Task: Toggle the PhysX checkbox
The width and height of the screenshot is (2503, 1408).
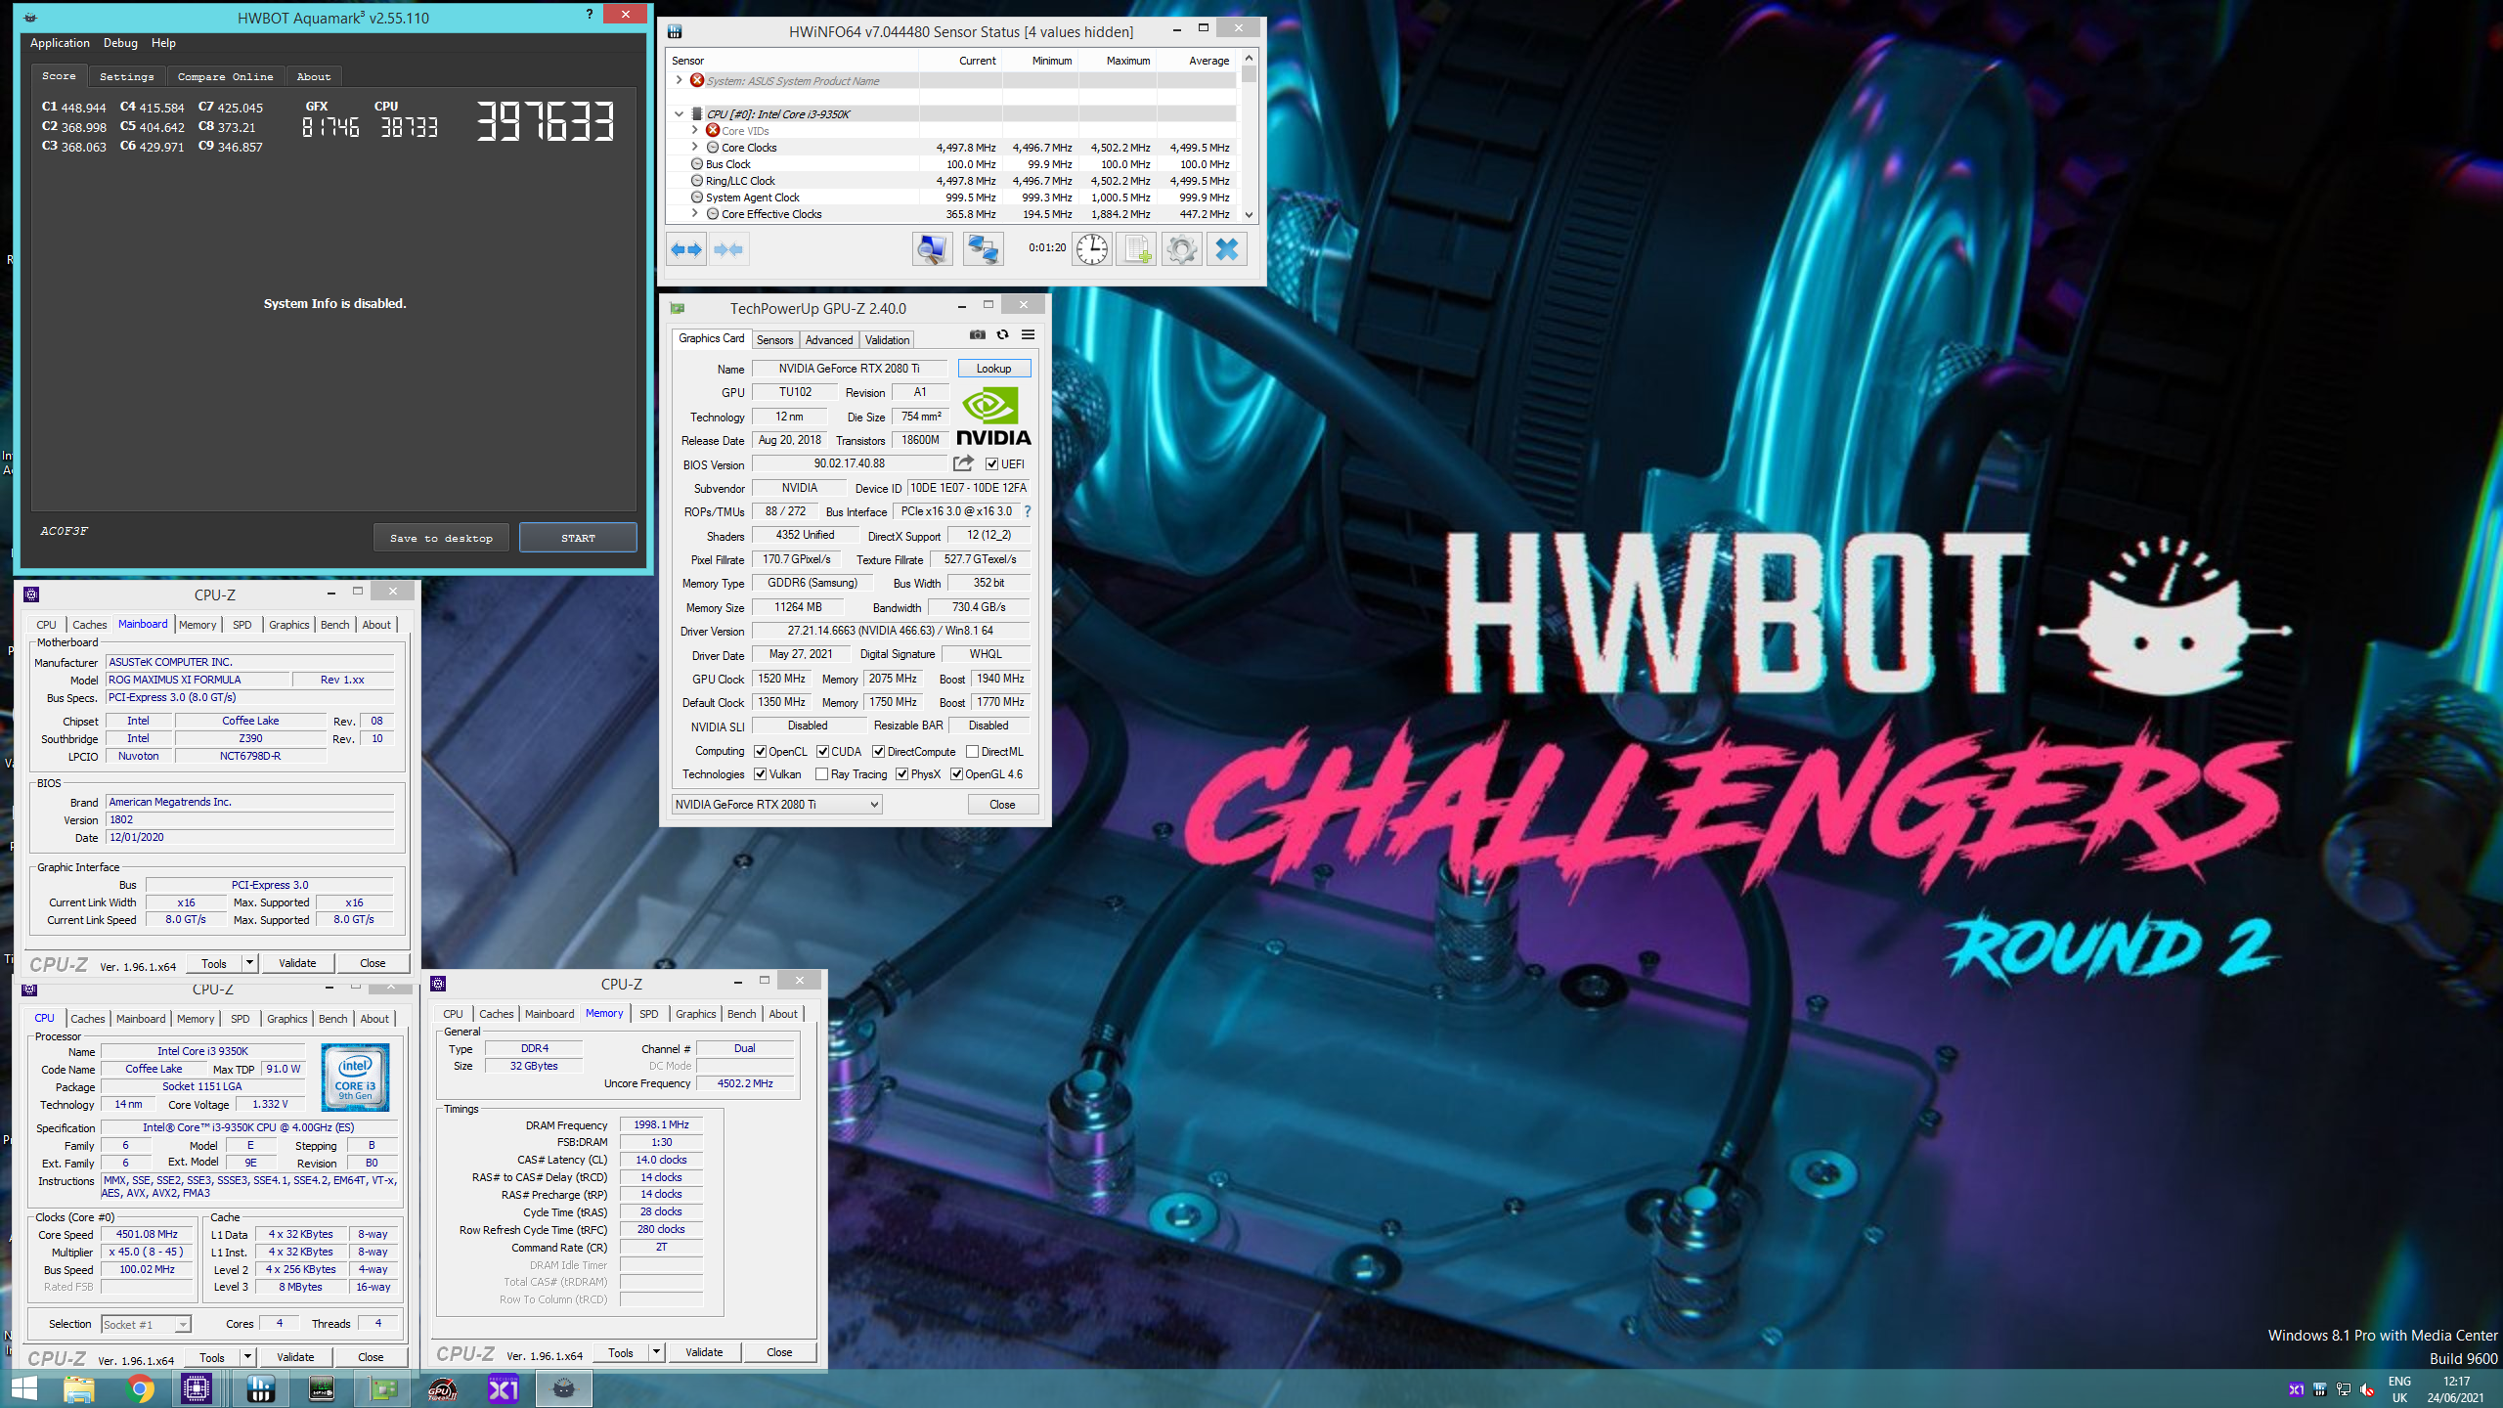Action: coord(901,774)
